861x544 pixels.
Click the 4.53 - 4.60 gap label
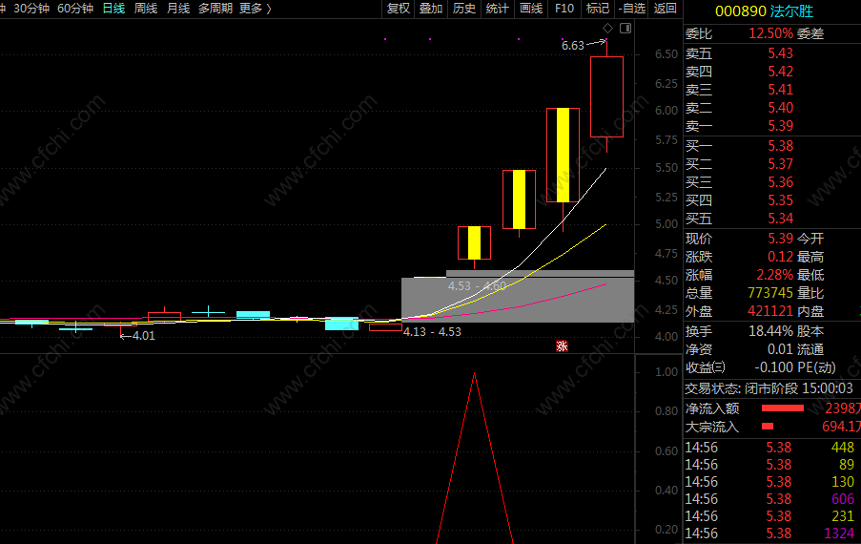coord(477,285)
